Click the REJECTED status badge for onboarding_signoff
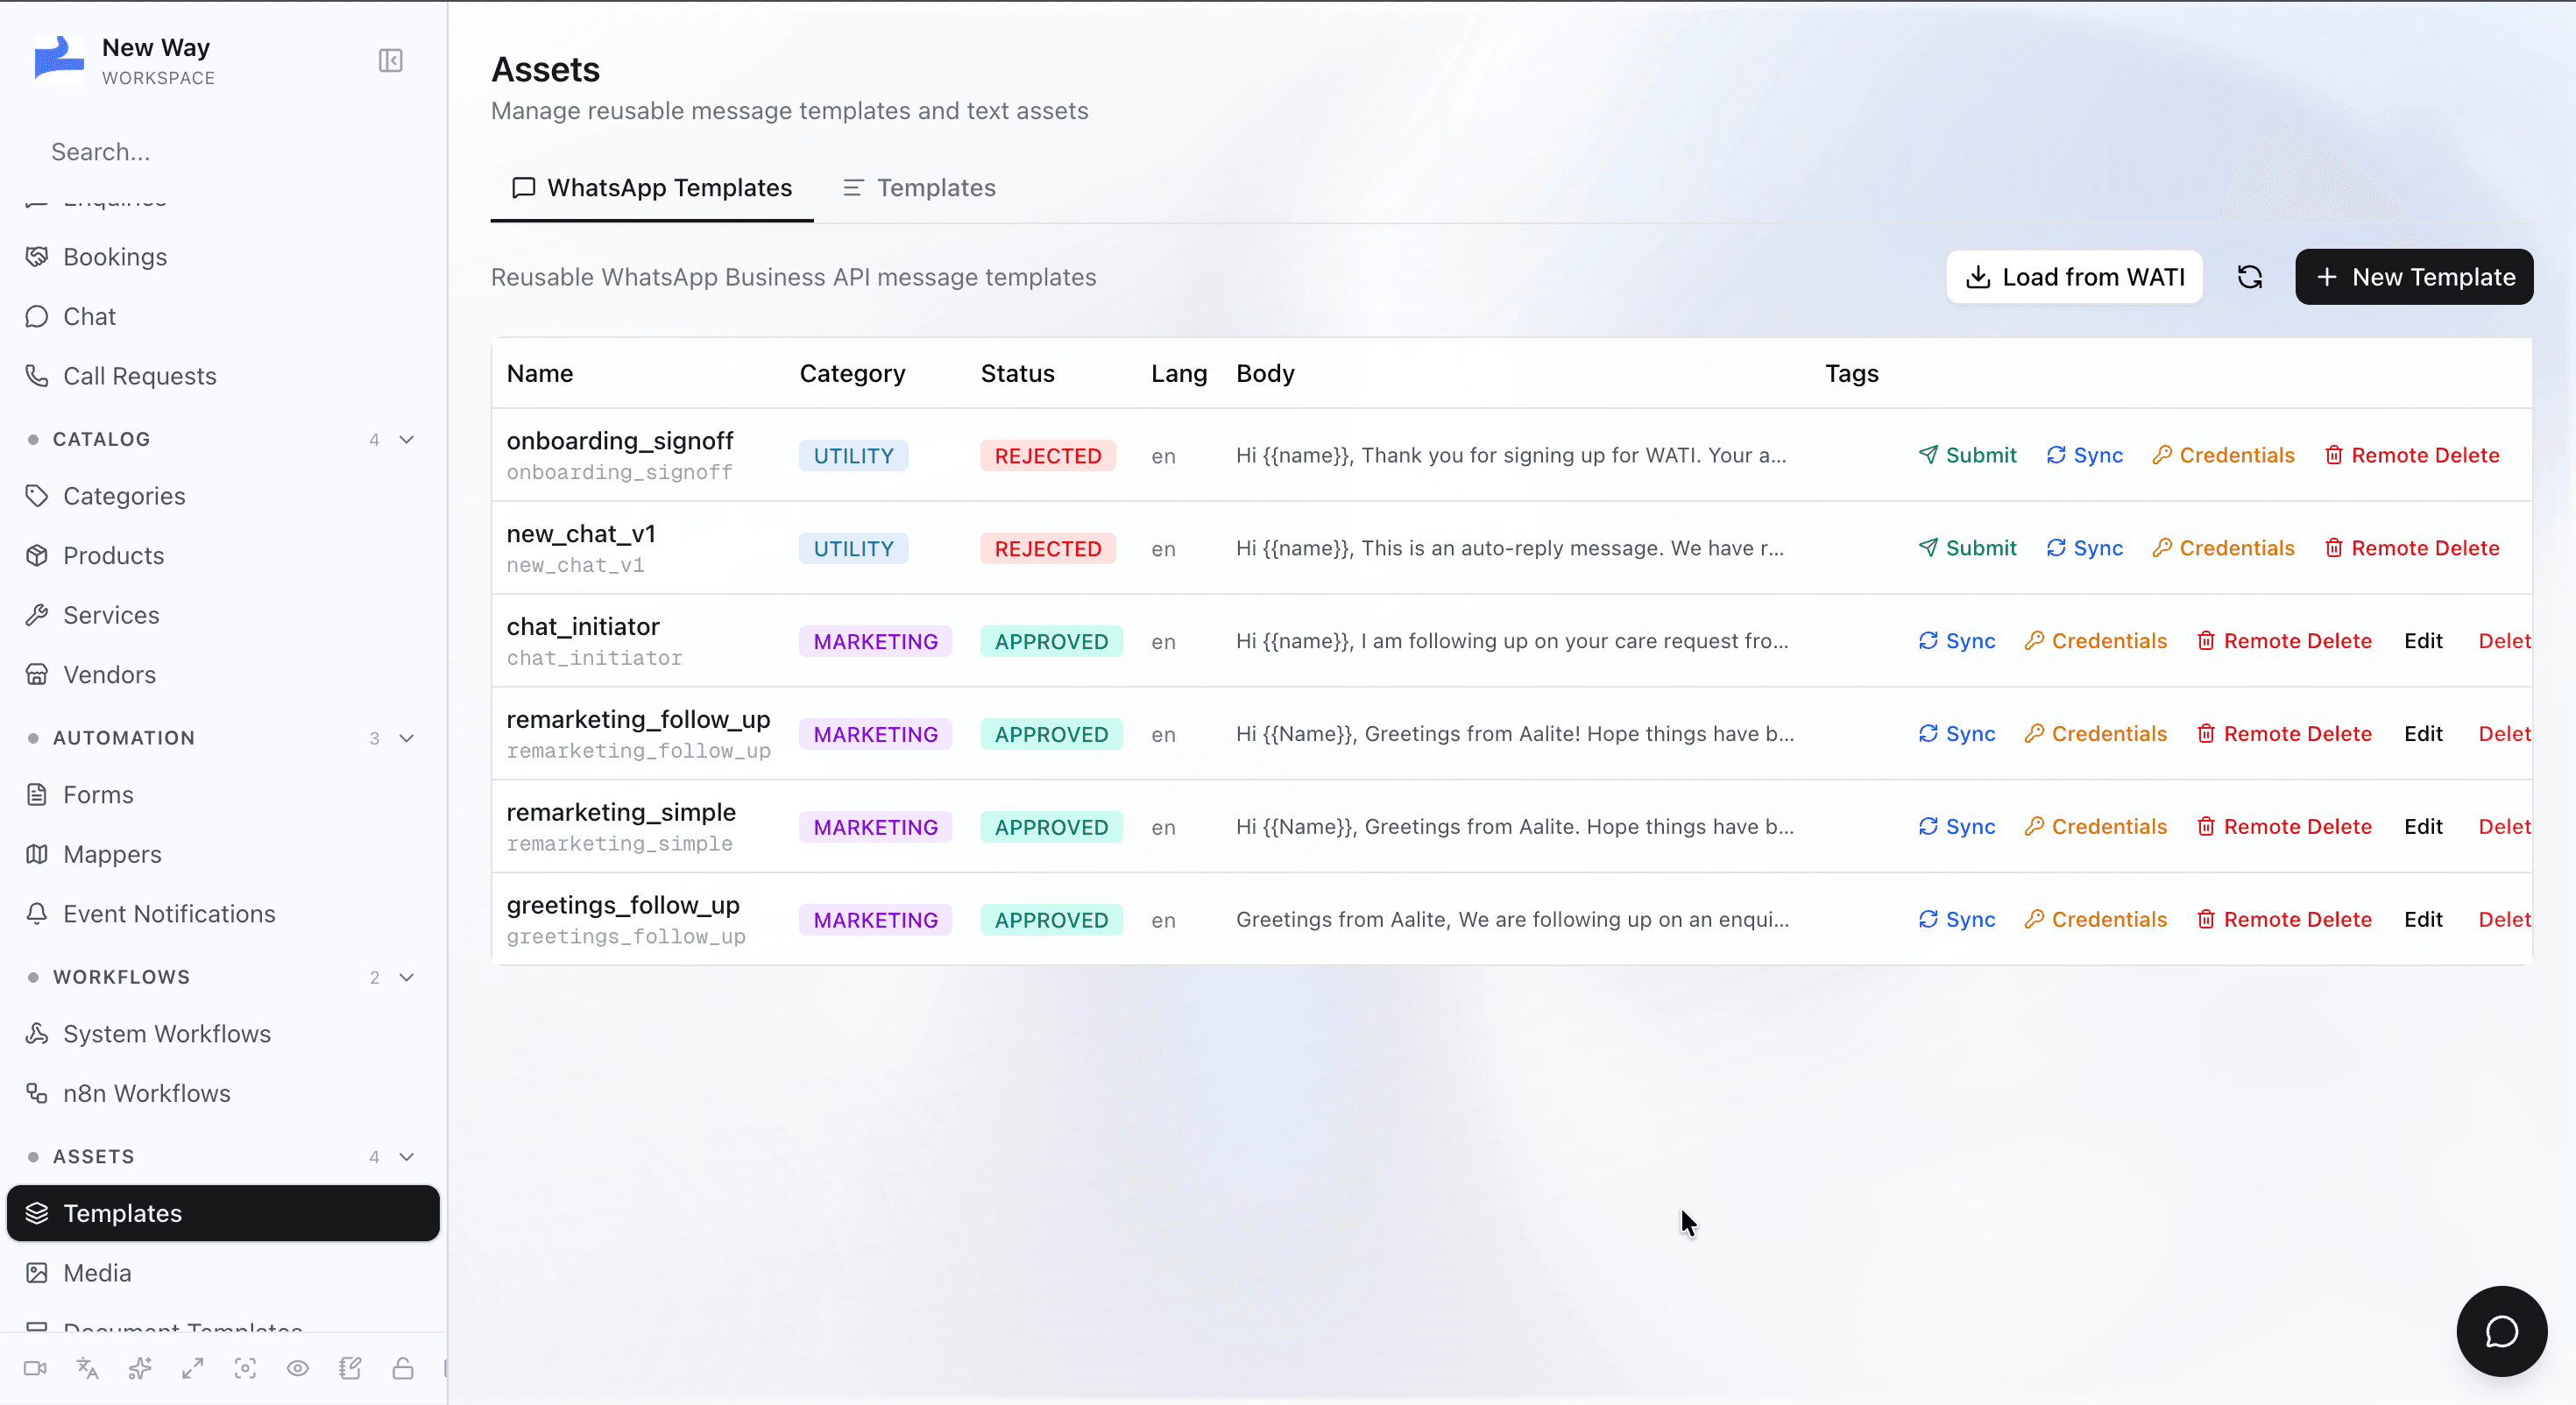This screenshot has width=2576, height=1405. point(1048,456)
